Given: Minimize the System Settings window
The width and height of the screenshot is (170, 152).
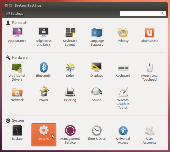Looking at the screenshot, I should coord(10,6).
